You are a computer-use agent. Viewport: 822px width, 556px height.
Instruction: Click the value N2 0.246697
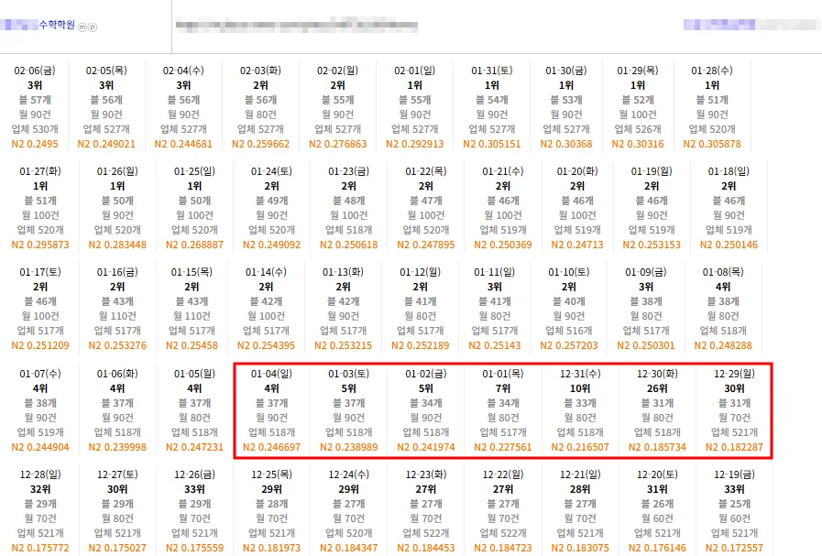click(271, 447)
